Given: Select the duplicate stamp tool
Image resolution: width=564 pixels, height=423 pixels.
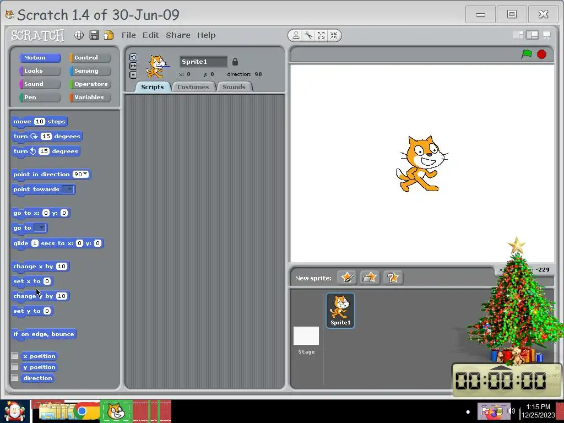Looking at the screenshot, I should point(296,35).
